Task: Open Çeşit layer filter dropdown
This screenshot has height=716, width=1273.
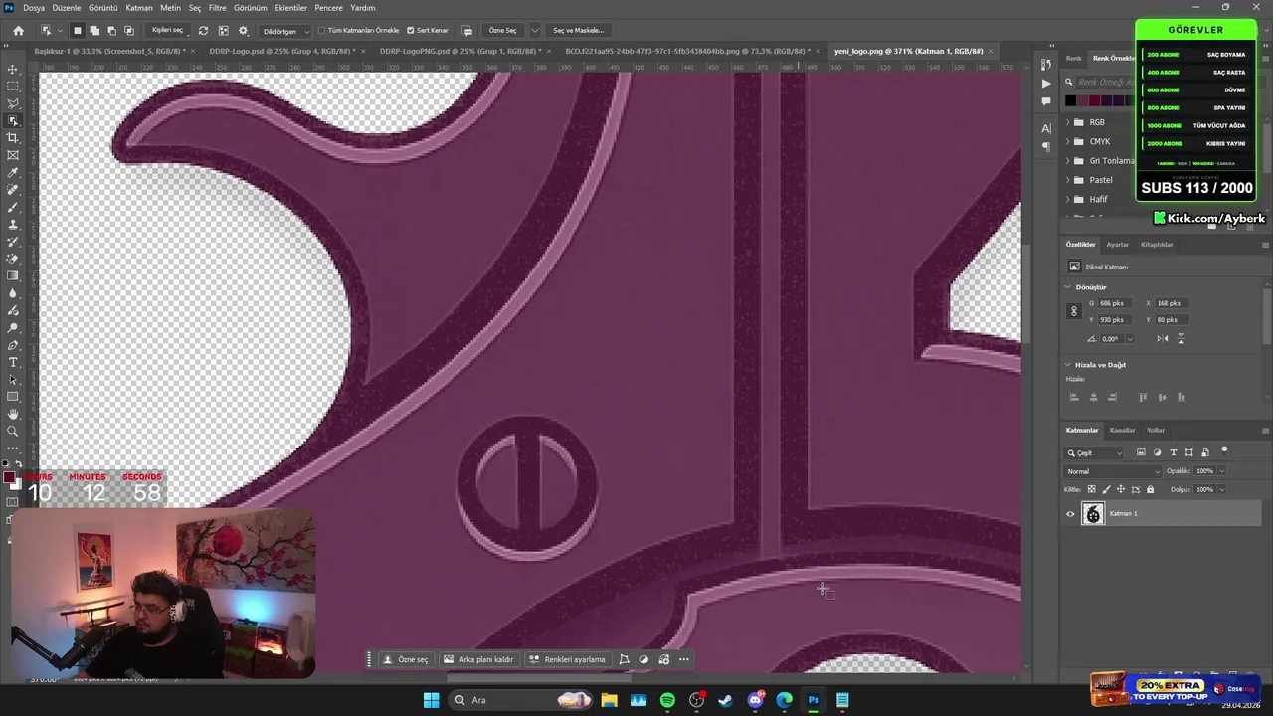Action: [1094, 452]
